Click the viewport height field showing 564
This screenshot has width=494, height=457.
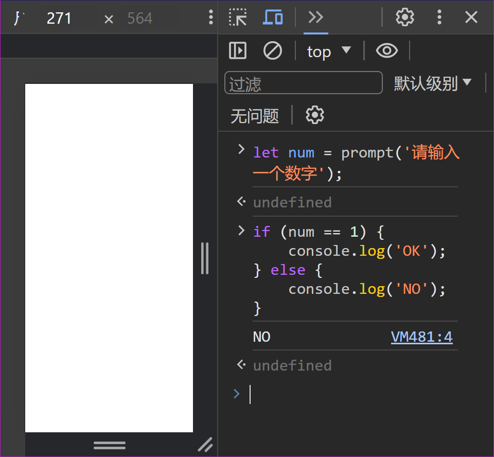tap(140, 19)
